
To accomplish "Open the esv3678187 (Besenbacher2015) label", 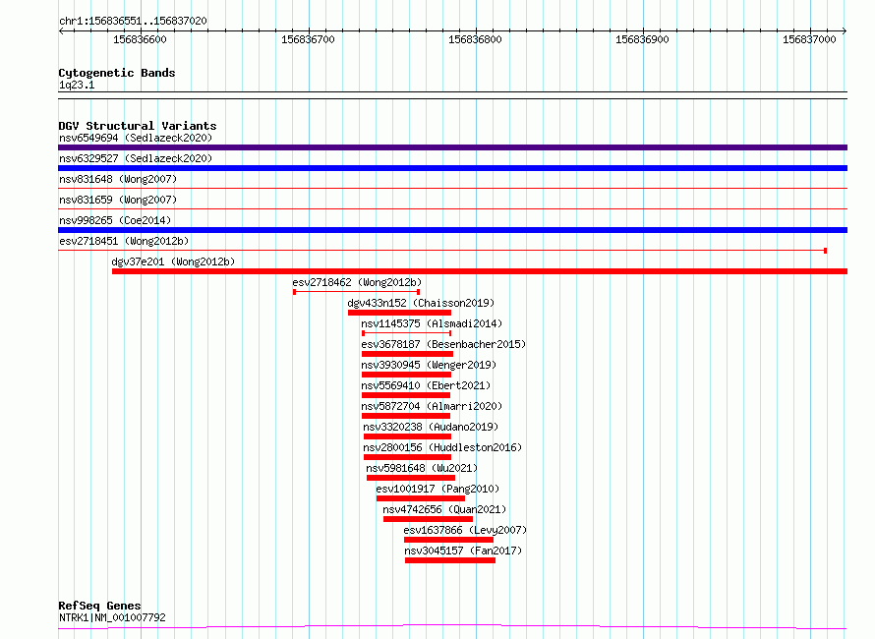I will [443, 344].
